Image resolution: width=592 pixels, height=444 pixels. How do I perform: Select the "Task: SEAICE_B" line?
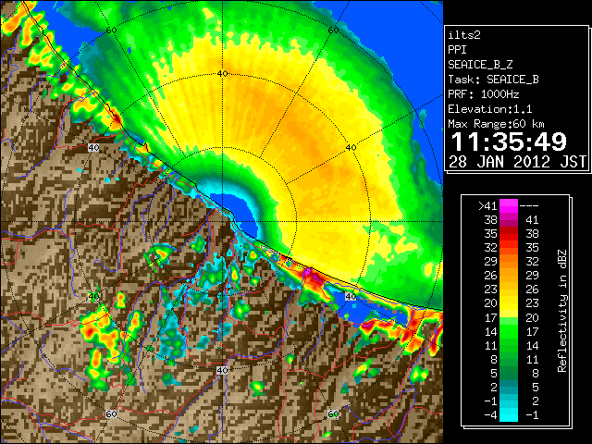pos(493,80)
